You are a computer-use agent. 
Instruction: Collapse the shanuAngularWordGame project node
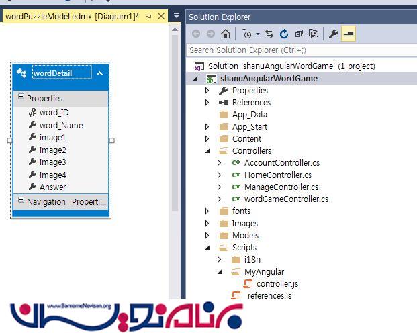click(195, 79)
